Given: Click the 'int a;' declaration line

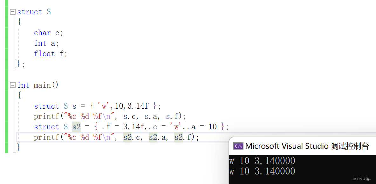Looking at the screenshot, I should [46, 44].
